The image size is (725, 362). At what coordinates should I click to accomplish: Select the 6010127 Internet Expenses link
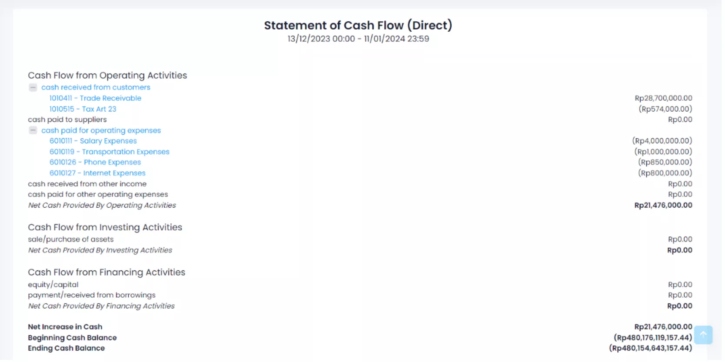[97, 173]
